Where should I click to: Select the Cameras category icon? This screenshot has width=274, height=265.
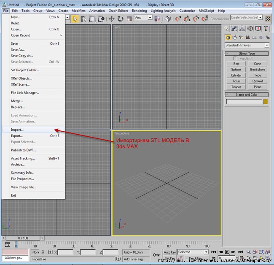pyautogui.click(x=248, y=38)
